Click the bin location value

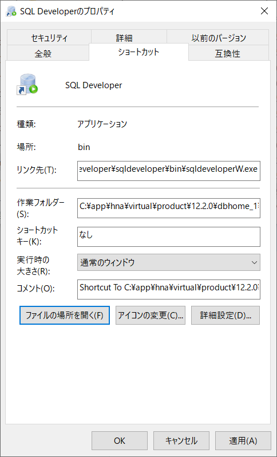pos(84,147)
